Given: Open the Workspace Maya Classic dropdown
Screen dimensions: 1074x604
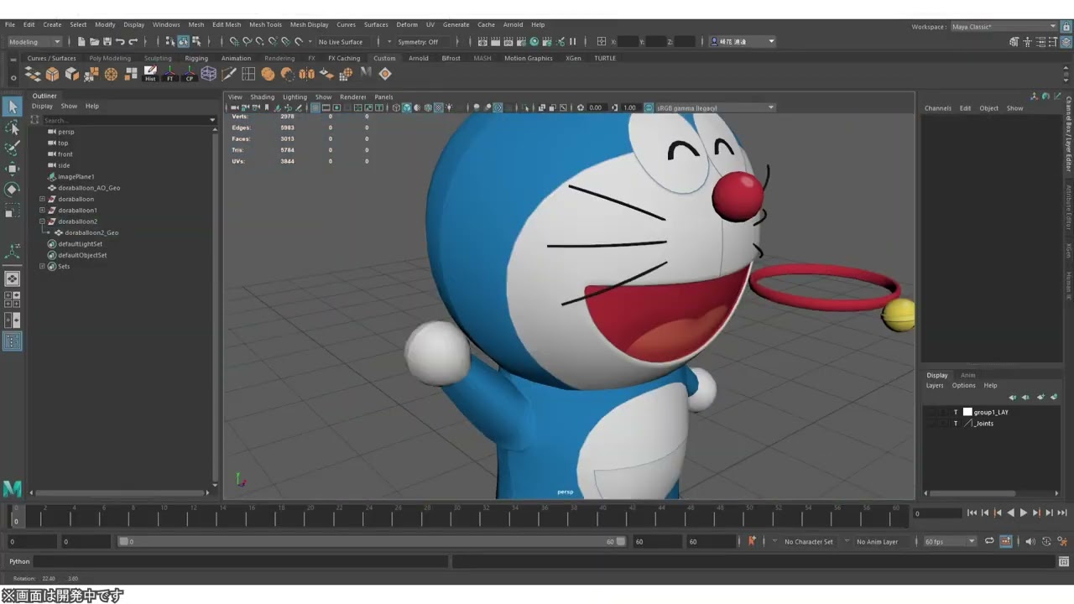Looking at the screenshot, I should (x=1004, y=26).
